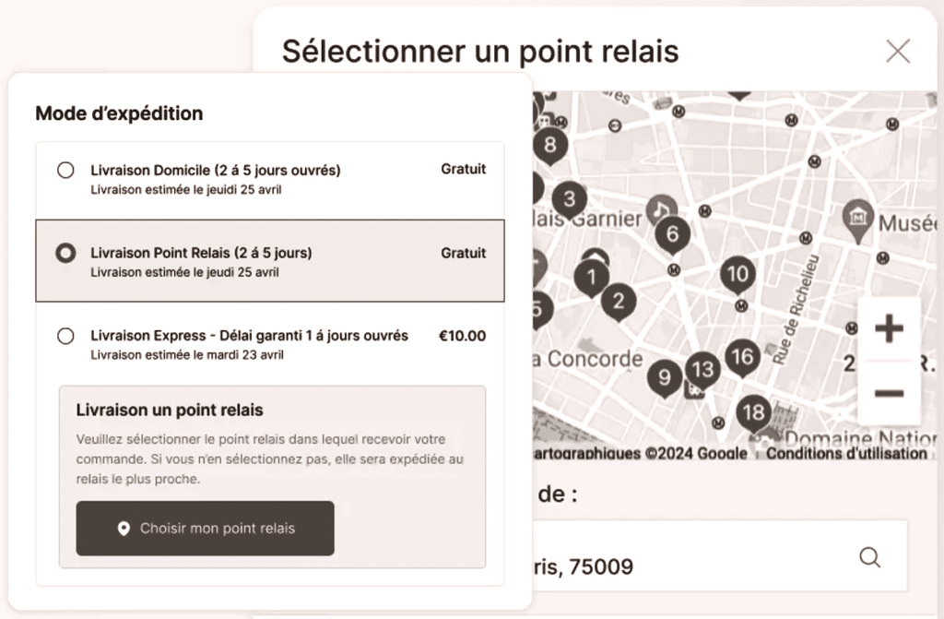This screenshot has height=619, width=944.
Task: Click map marker number 16
Action: (x=742, y=357)
